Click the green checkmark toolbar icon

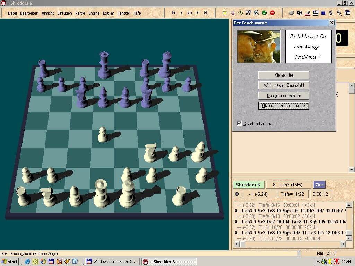click(x=264, y=13)
